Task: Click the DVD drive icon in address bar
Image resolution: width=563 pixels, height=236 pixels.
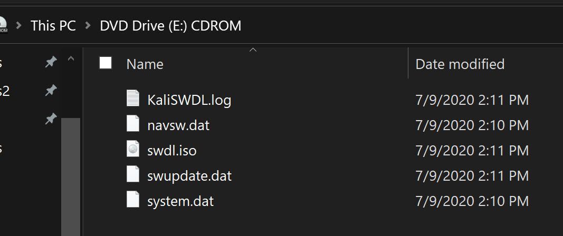Action: [x=2, y=24]
